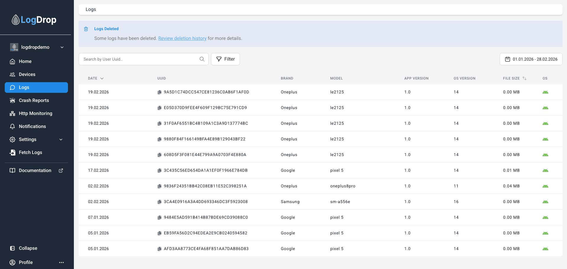
Task: Focus the Search by User Uuid field
Action: point(144,59)
